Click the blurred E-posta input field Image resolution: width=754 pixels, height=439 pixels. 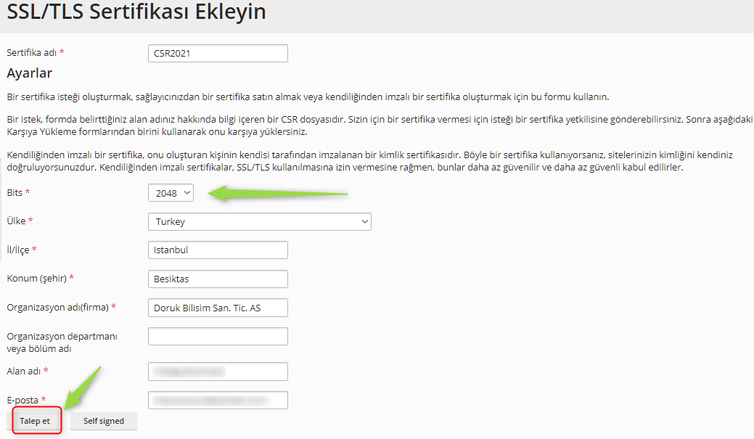tap(218, 400)
